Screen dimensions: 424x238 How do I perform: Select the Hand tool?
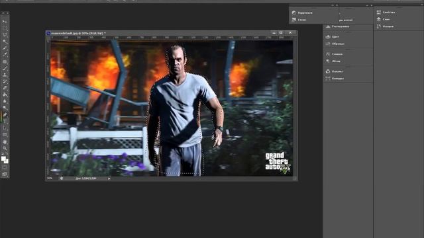(x=5, y=141)
